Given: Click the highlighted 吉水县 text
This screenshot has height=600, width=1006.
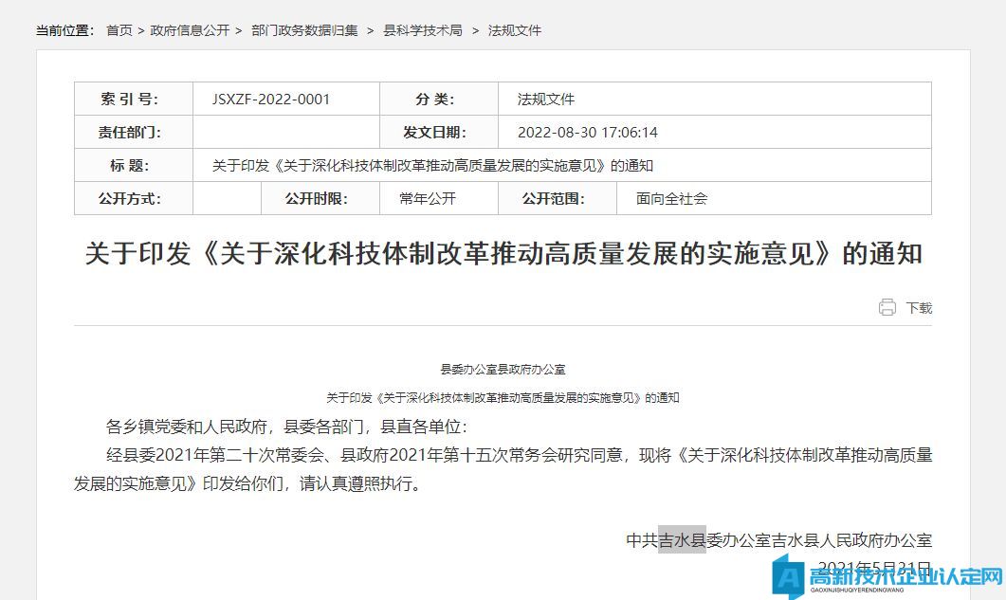Looking at the screenshot, I should tap(682, 540).
